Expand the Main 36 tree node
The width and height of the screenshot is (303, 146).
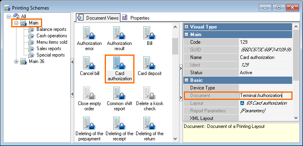16,62
